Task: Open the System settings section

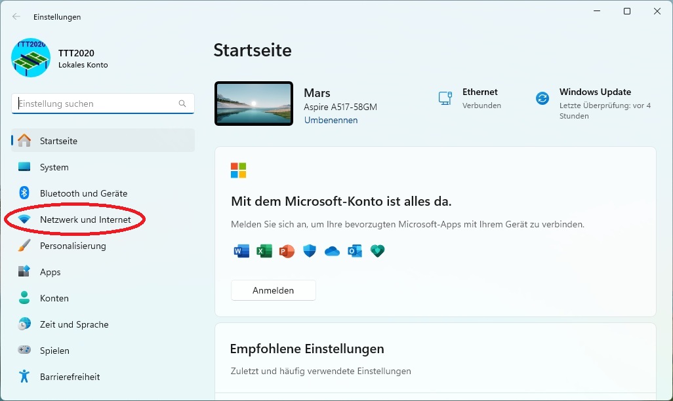Action: point(103,167)
